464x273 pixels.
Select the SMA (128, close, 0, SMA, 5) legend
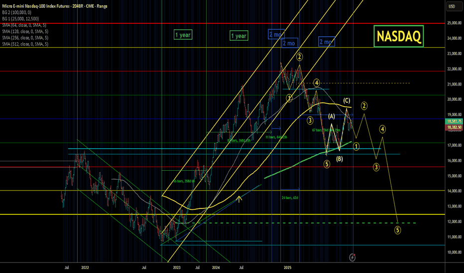click(x=25, y=31)
